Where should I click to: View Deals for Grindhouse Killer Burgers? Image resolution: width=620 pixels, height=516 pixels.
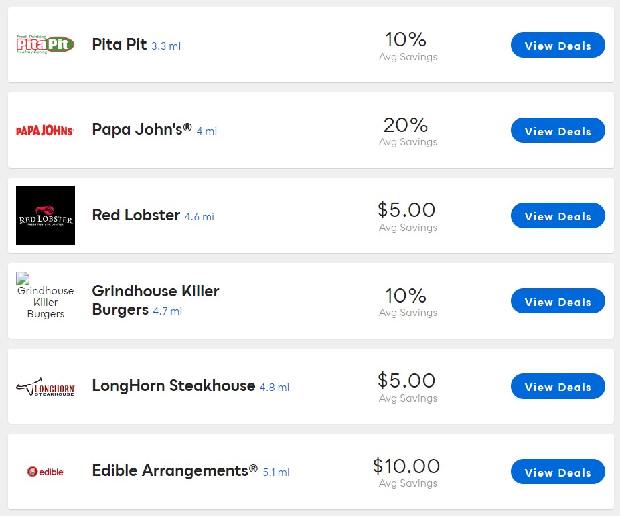pos(557,302)
